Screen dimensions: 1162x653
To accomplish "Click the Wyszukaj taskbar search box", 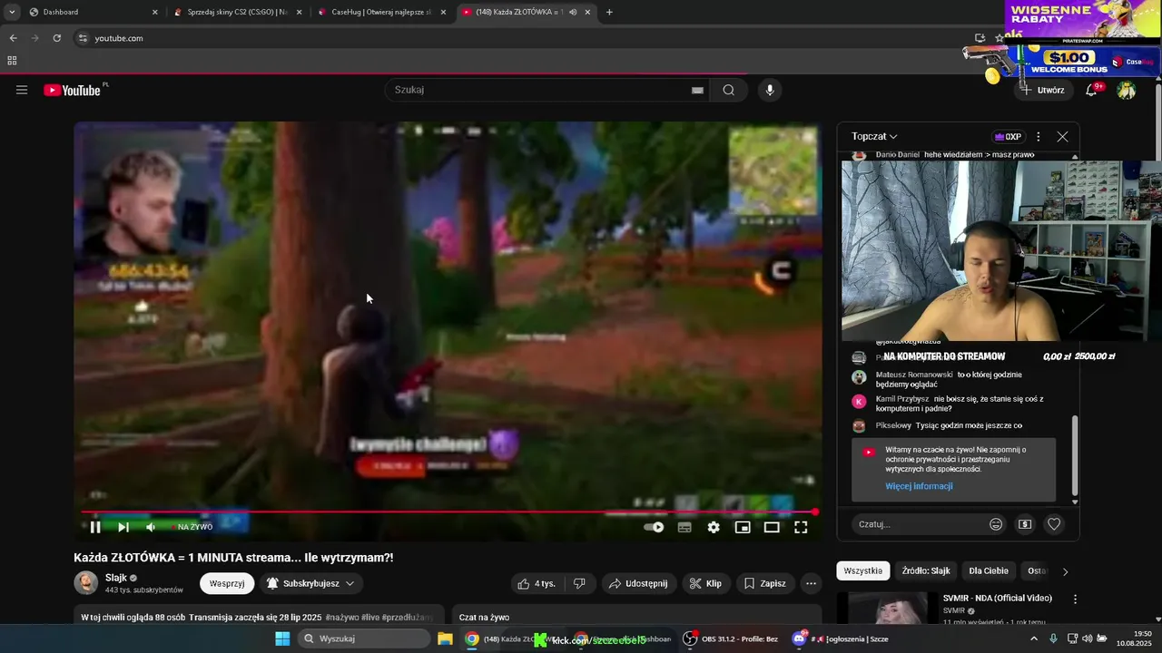I will [x=364, y=638].
